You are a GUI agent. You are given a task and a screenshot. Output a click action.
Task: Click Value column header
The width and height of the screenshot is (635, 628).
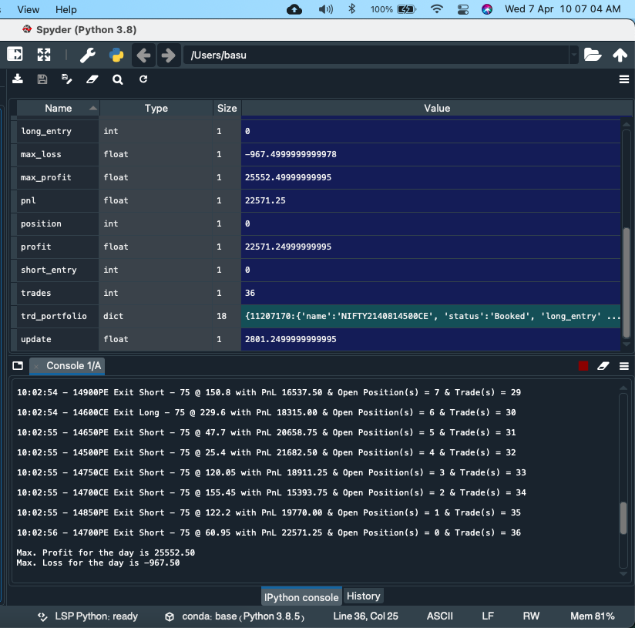tap(437, 108)
